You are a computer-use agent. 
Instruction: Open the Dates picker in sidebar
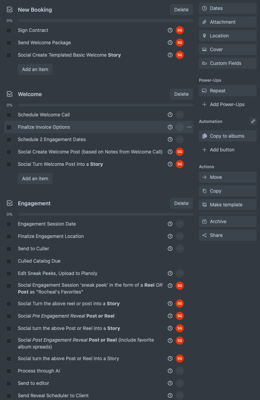pyautogui.click(x=228, y=8)
